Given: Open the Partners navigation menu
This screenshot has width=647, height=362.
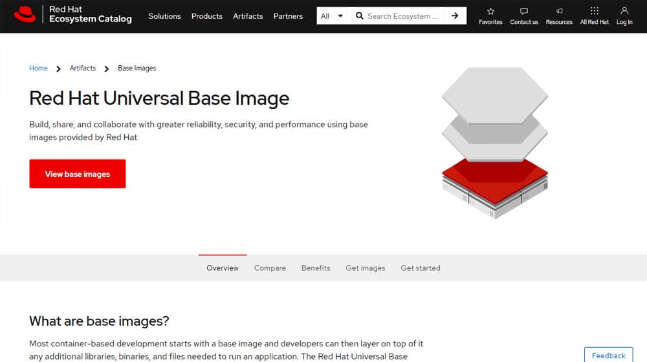Looking at the screenshot, I should (x=288, y=16).
